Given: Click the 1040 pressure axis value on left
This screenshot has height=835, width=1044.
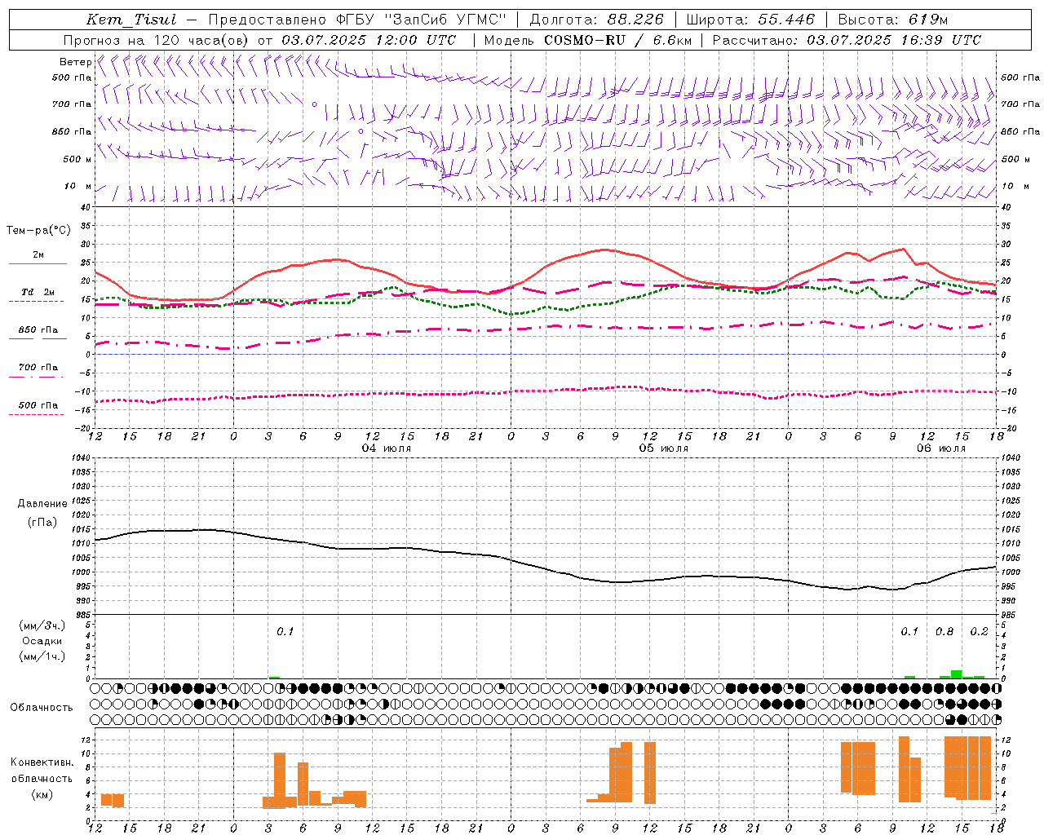Looking at the screenshot, I should (x=82, y=457).
